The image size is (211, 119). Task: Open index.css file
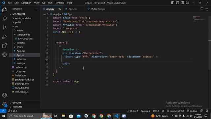25,59
